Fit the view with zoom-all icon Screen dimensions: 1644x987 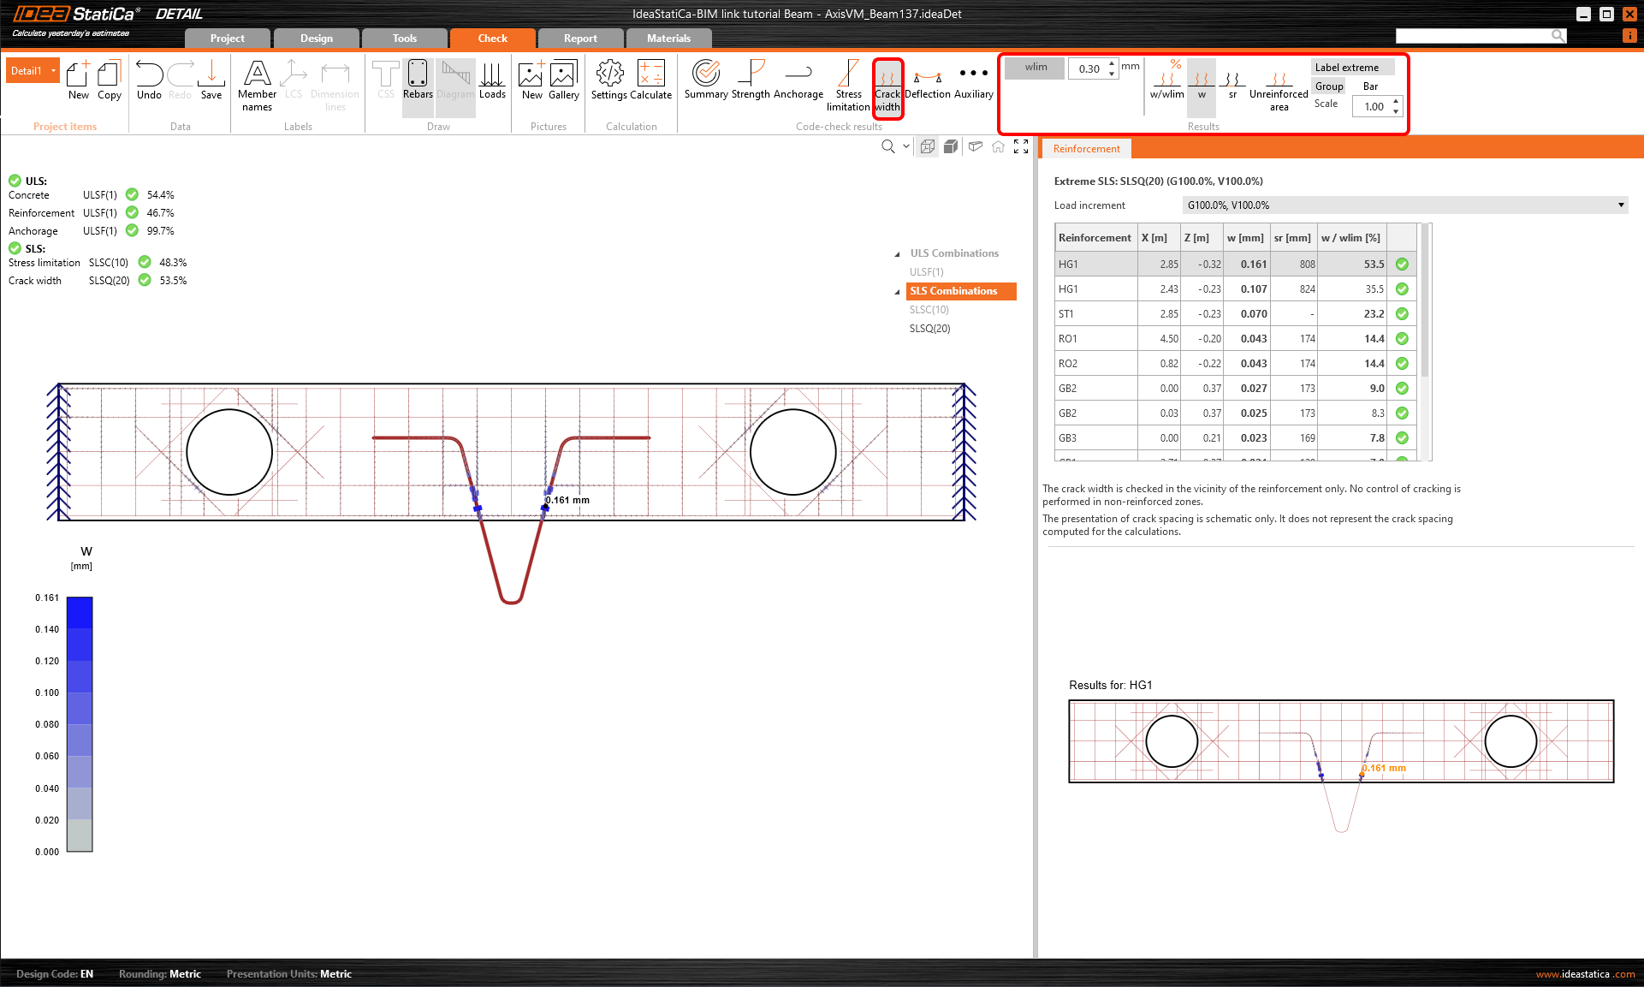pos(1021,146)
